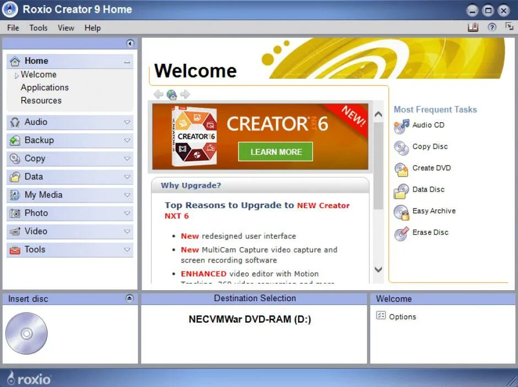Click the scroll down arrow in welcome pane
Image resolution: width=518 pixels, height=387 pixels.
point(379,269)
